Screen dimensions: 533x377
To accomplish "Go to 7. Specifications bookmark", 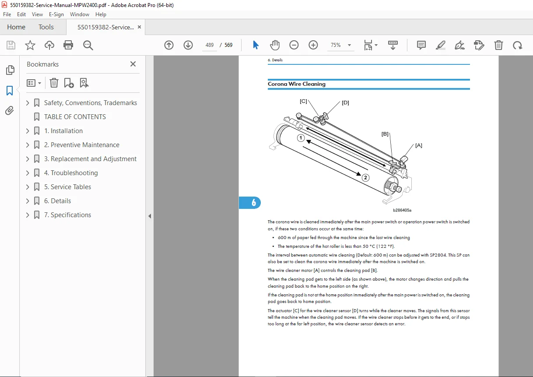I will (x=67, y=215).
